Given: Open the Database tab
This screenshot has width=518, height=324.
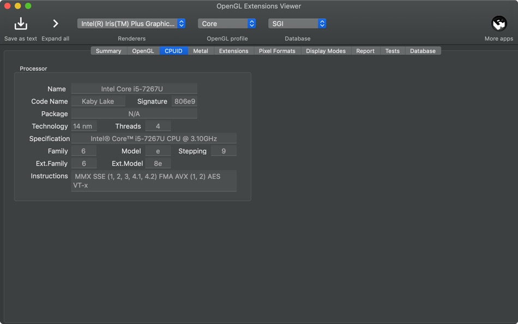Looking at the screenshot, I should (423, 51).
